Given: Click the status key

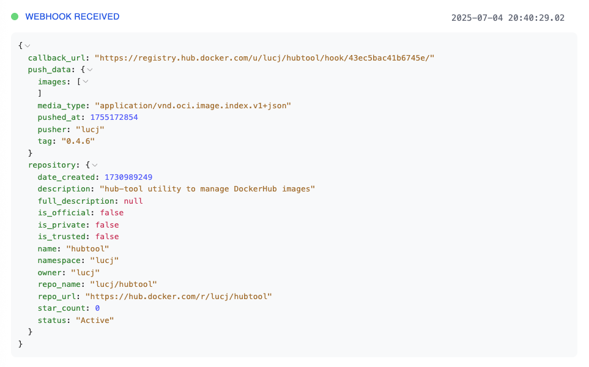Looking at the screenshot, I should click(x=52, y=321).
